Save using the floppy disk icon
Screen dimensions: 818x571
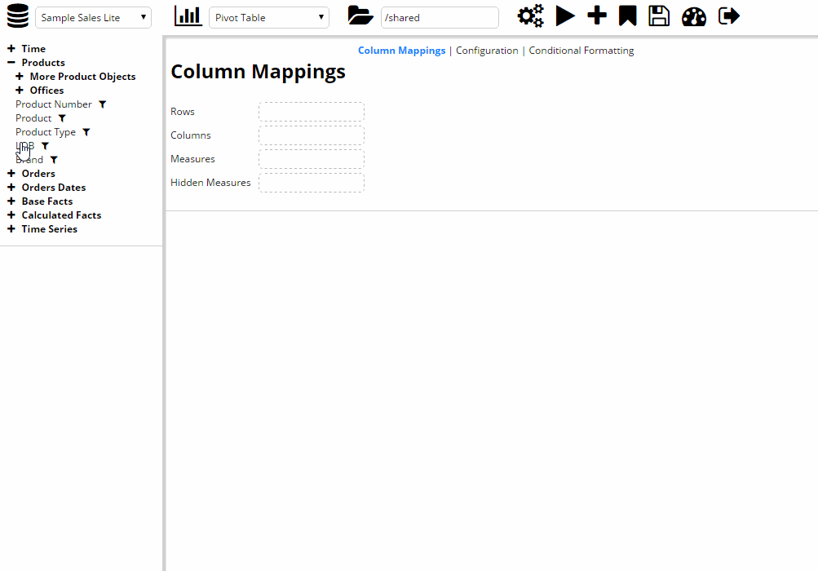(659, 15)
